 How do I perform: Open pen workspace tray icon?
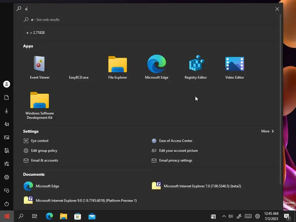click(239, 216)
